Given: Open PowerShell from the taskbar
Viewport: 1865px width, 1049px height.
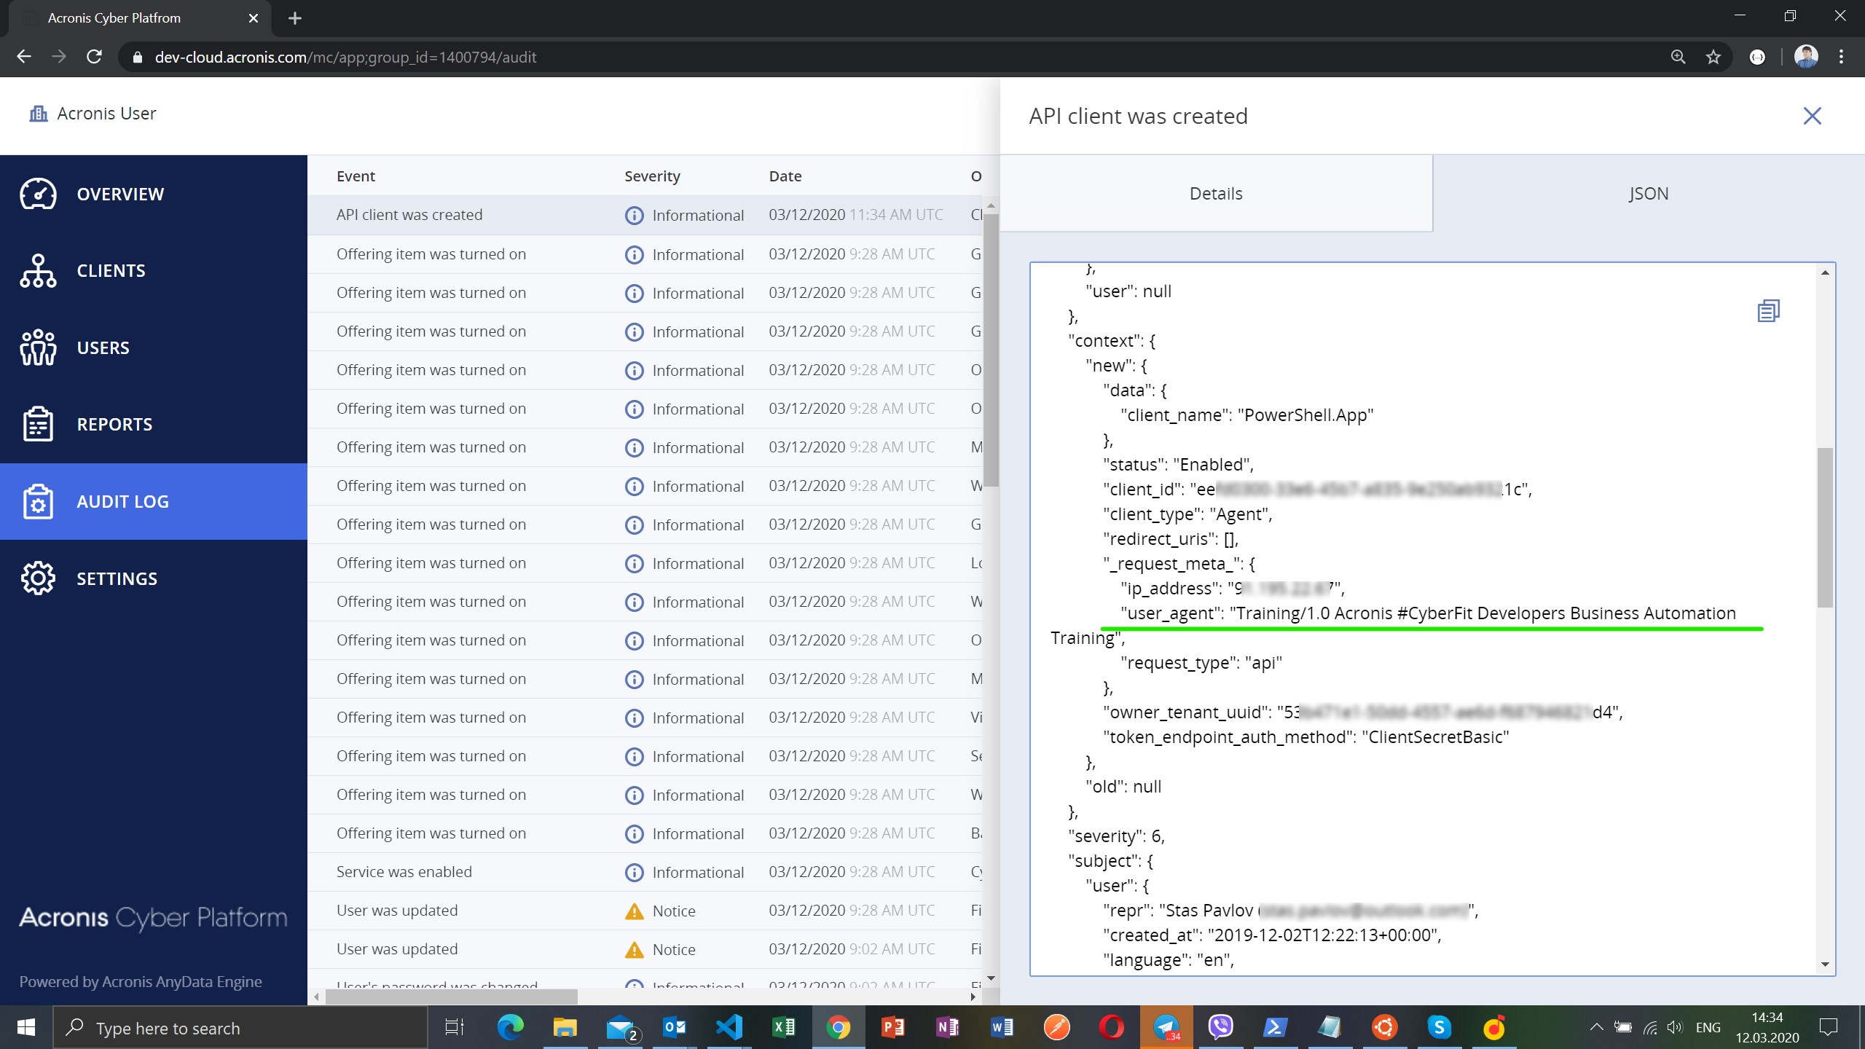Looking at the screenshot, I should point(1275,1028).
